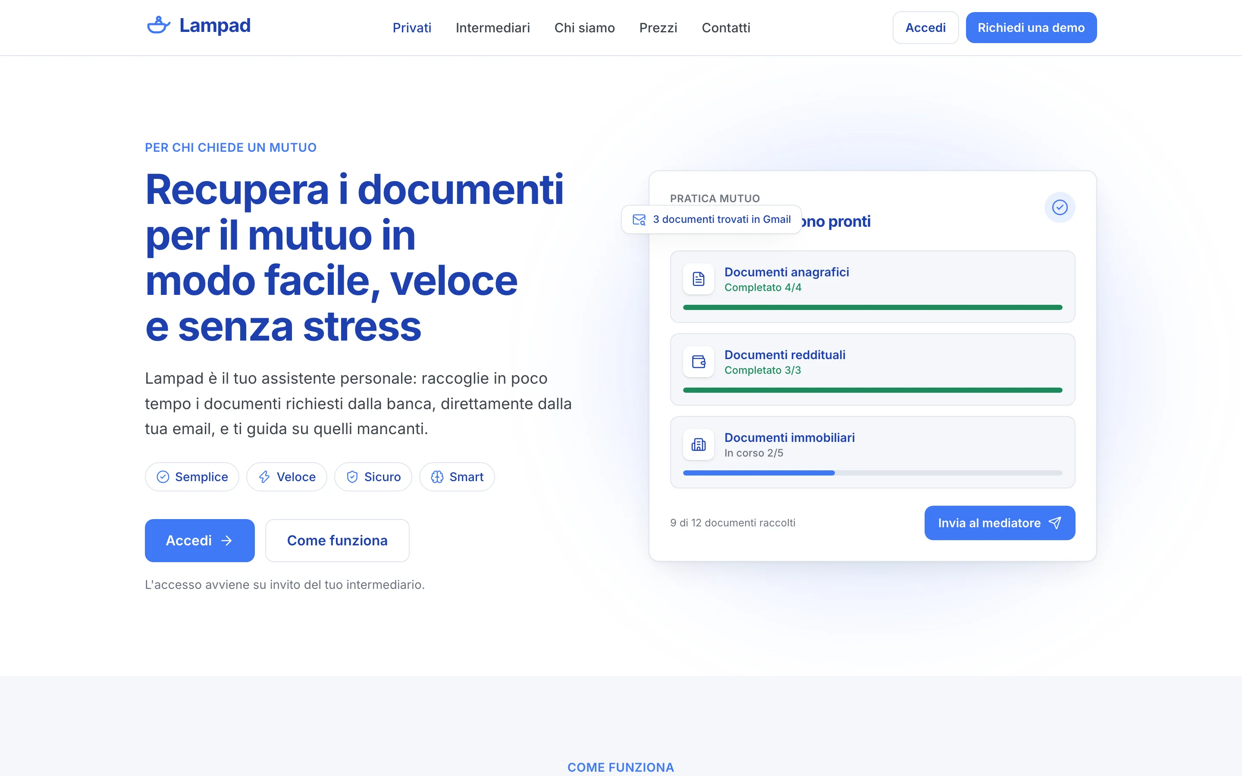Click the Documenti reddituali title

tap(785, 355)
